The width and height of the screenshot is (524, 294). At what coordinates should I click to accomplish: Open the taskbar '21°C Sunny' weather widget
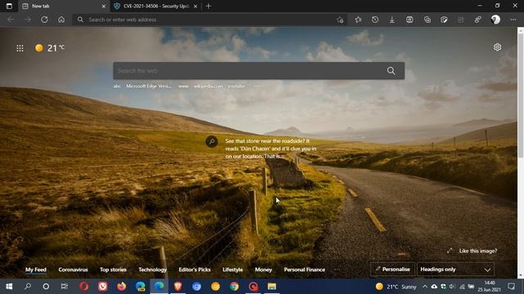click(x=395, y=287)
